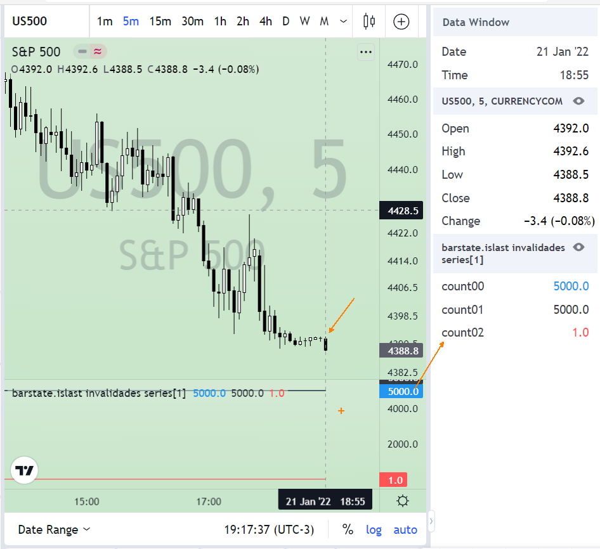Toggle visibility of barstate.islast indicator in Data Window
600x549 pixels.
click(578, 247)
